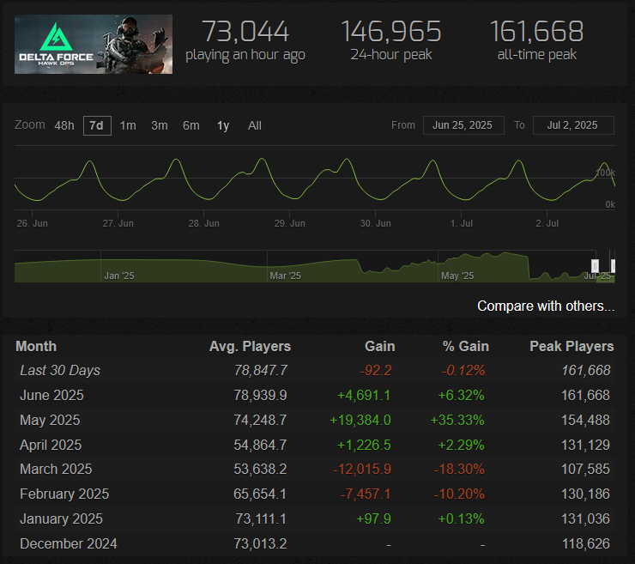Click December 2024 average players 73,013.2
This screenshot has height=564, width=635.
[x=260, y=543]
